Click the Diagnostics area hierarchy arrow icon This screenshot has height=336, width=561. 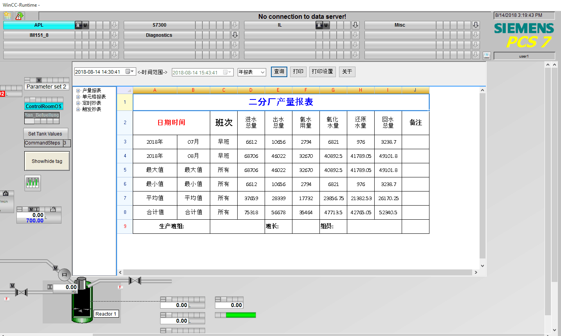(235, 35)
